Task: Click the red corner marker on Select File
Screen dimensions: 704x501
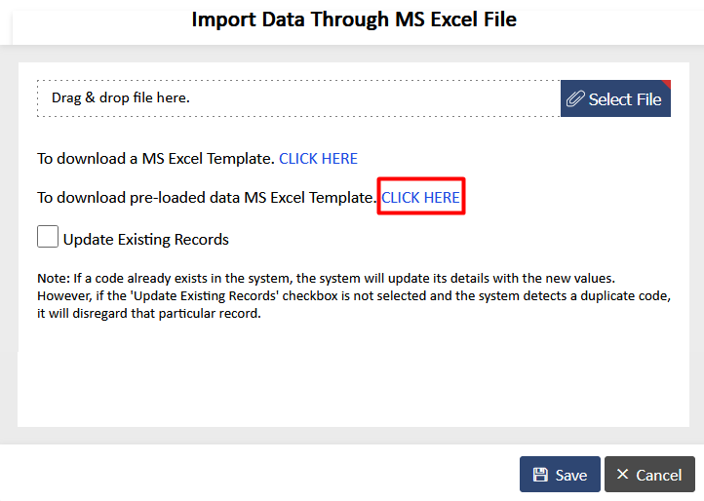Action: tap(666, 85)
